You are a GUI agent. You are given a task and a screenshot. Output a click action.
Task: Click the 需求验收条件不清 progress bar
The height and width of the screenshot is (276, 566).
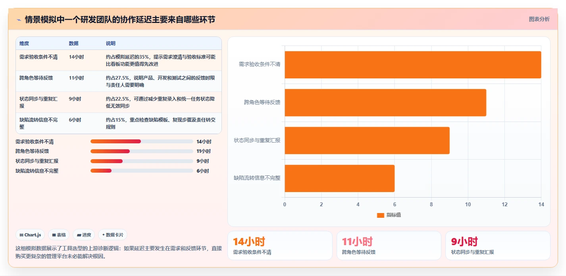pyautogui.click(x=142, y=141)
